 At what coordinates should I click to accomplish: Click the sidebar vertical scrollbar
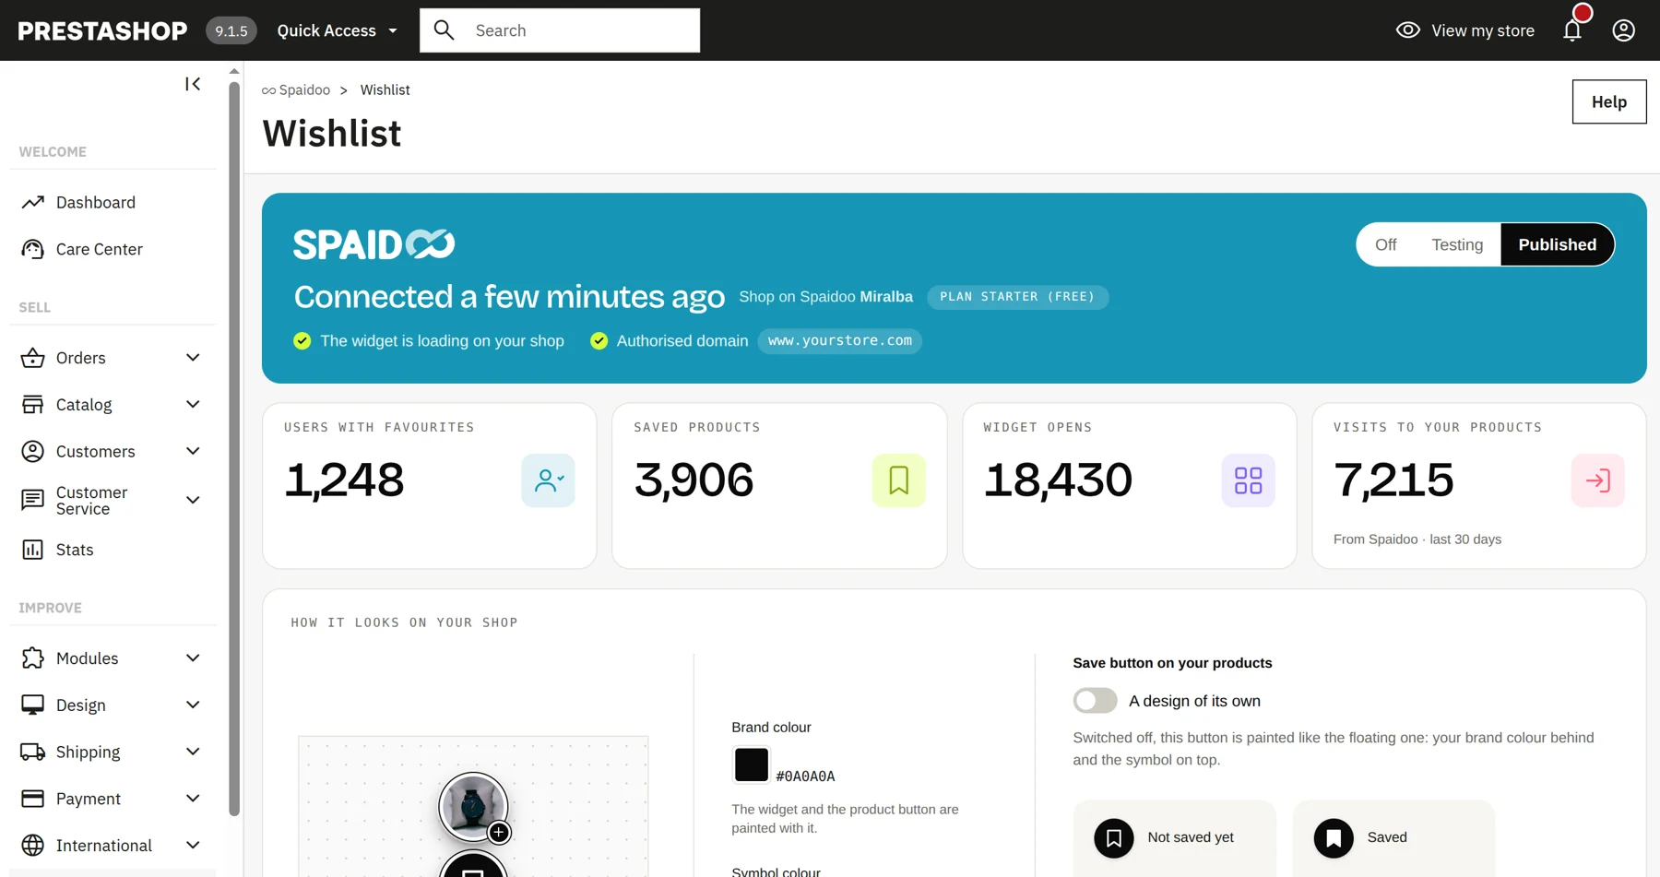tap(234, 449)
